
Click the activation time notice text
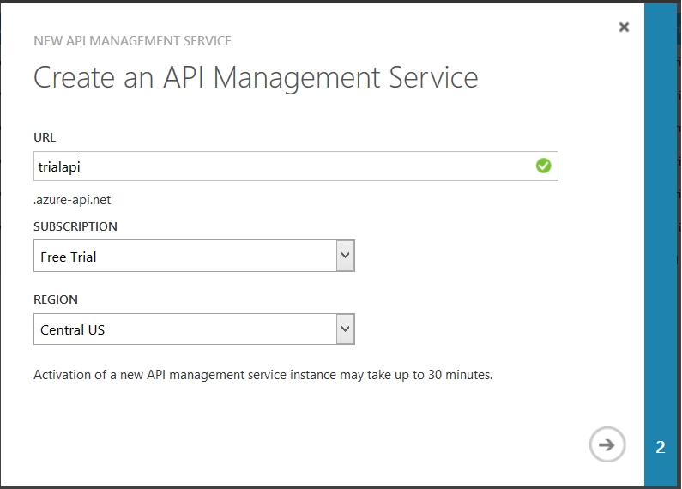point(263,375)
